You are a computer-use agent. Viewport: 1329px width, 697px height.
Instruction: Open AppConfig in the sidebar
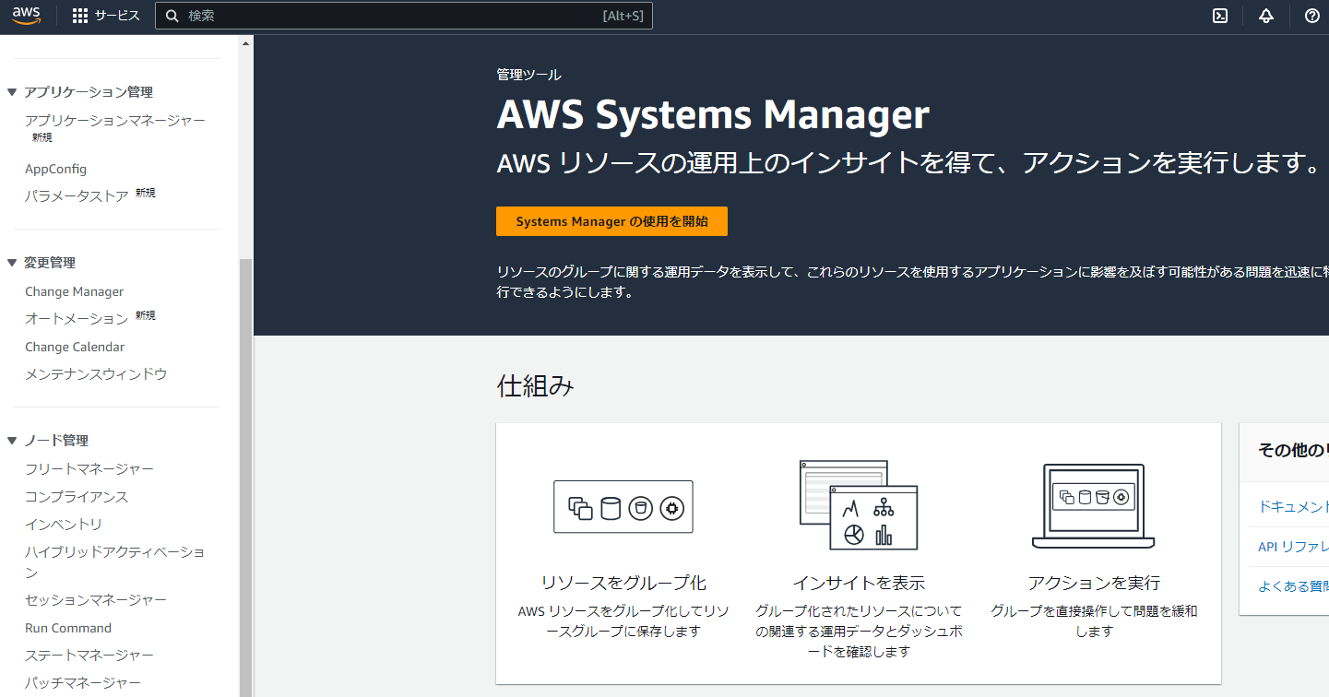coord(55,169)
